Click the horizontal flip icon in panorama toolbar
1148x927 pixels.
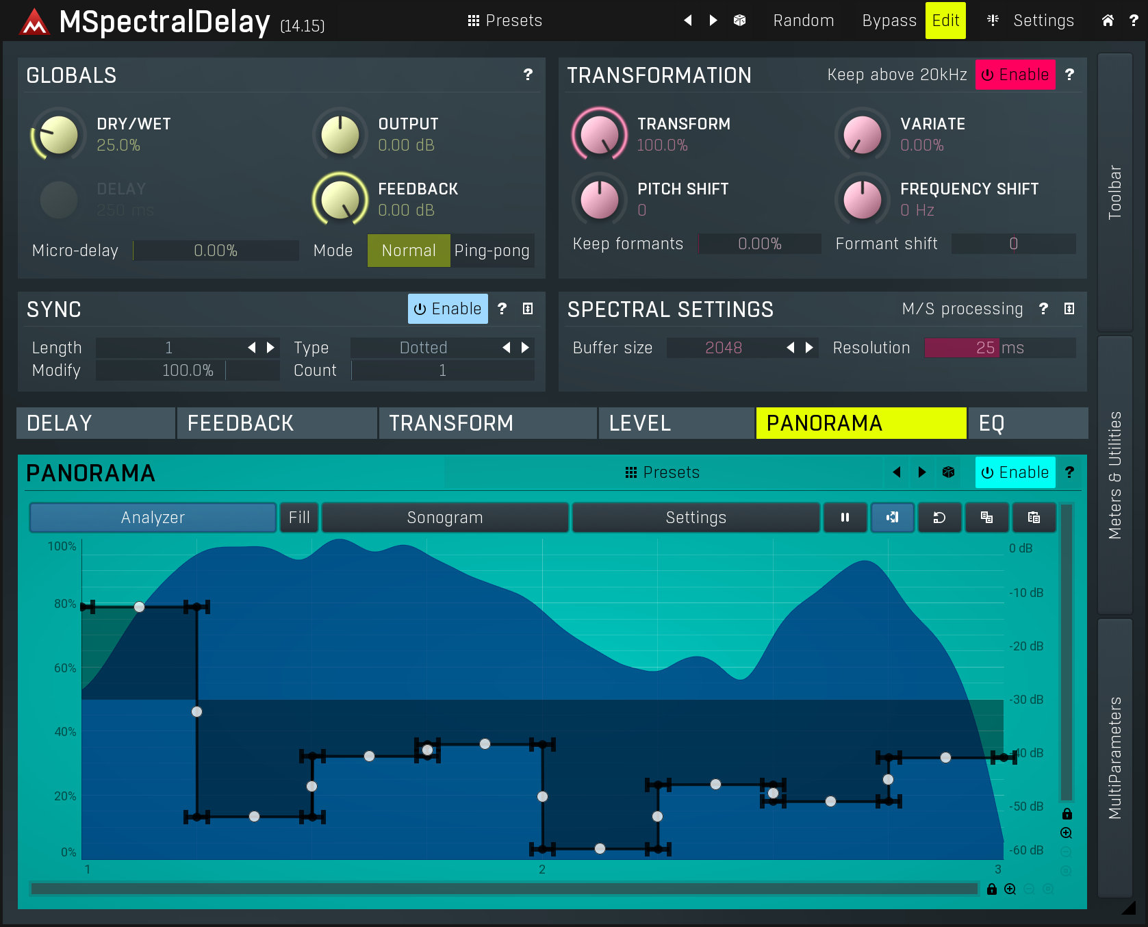pos(892,518)
